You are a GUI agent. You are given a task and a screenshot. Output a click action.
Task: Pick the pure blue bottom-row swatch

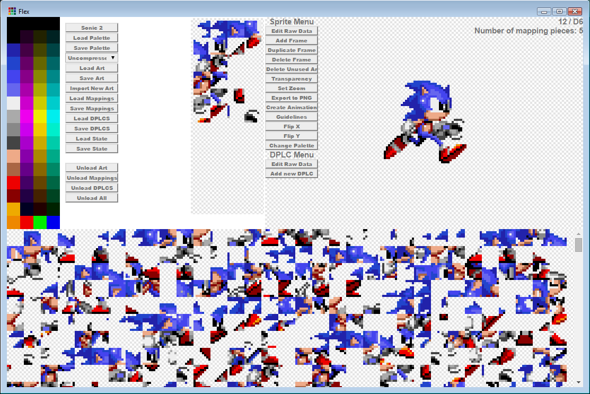[x=53, y=222]
